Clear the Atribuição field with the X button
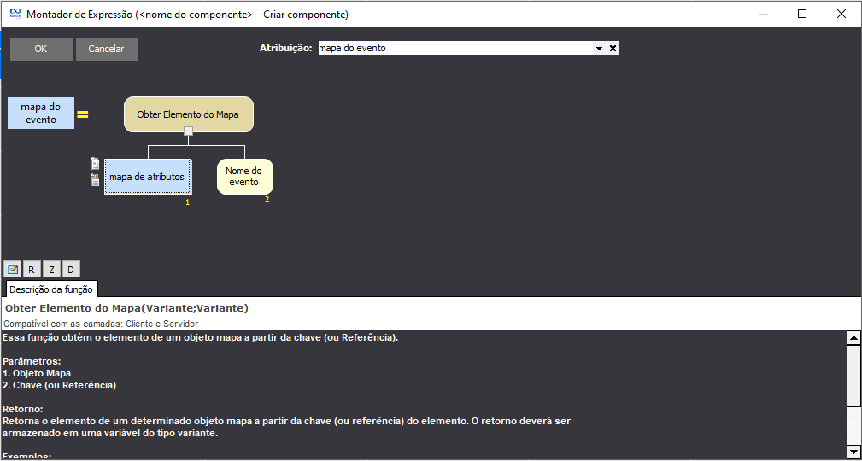This screenshot has height=461, width=862. pyautogui.click(x=613, y=49)
